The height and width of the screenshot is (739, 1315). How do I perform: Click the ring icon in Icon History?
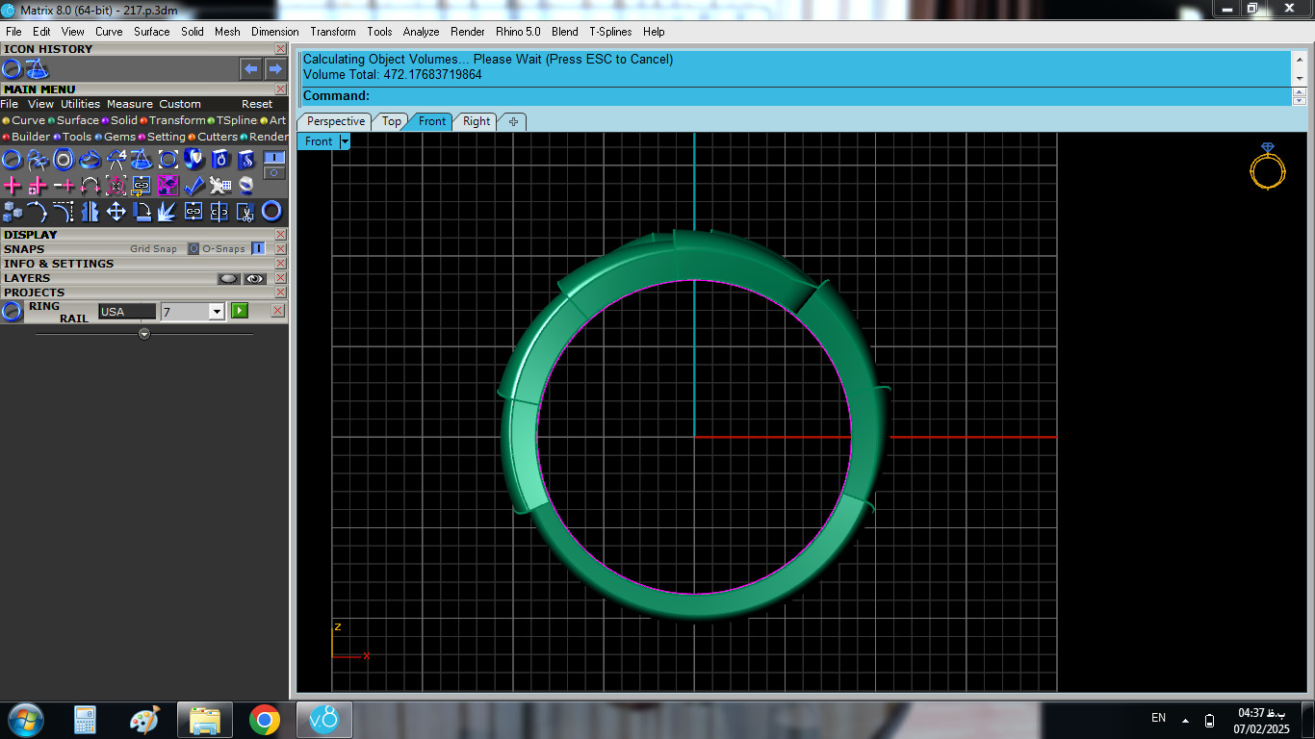tap(12, 68)
